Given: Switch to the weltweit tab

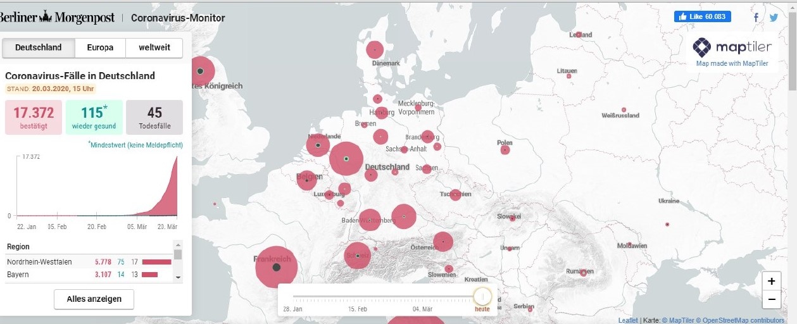Looking at the screenshot, I should [154, 47].
